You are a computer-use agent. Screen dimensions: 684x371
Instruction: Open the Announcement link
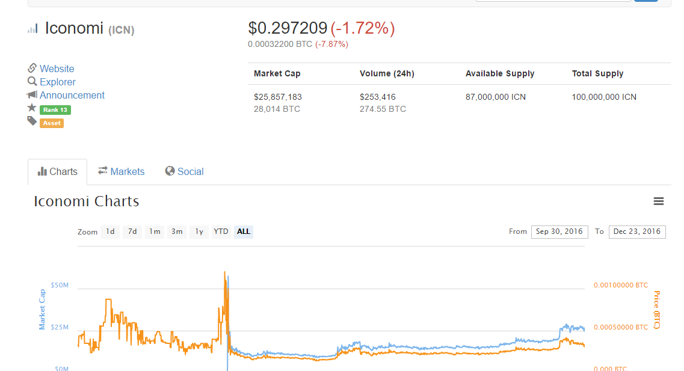click(x=72, y=95)
